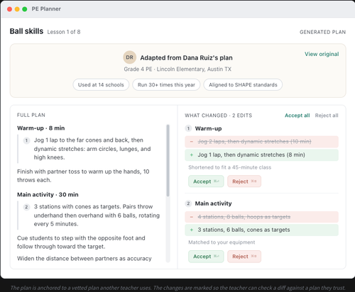Click the 'Shortened to fit a 45-minute class' note
Image resolution: width=355 pixels, height=292 pixels.
[x=229, y=167]
